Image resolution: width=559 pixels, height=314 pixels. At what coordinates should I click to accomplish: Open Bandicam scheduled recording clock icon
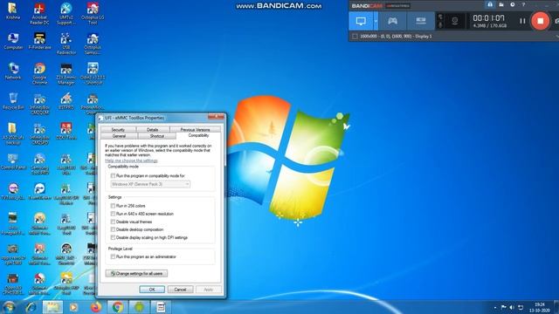(x=513, y=4)
